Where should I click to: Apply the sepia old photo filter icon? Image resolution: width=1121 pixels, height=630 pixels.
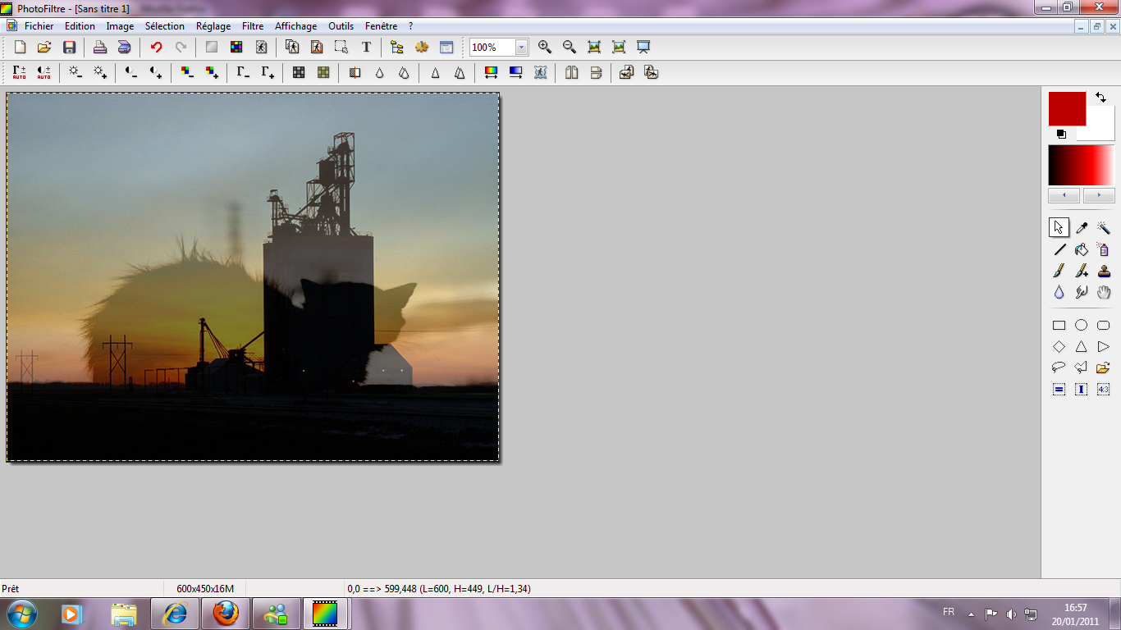coord(323,73)
